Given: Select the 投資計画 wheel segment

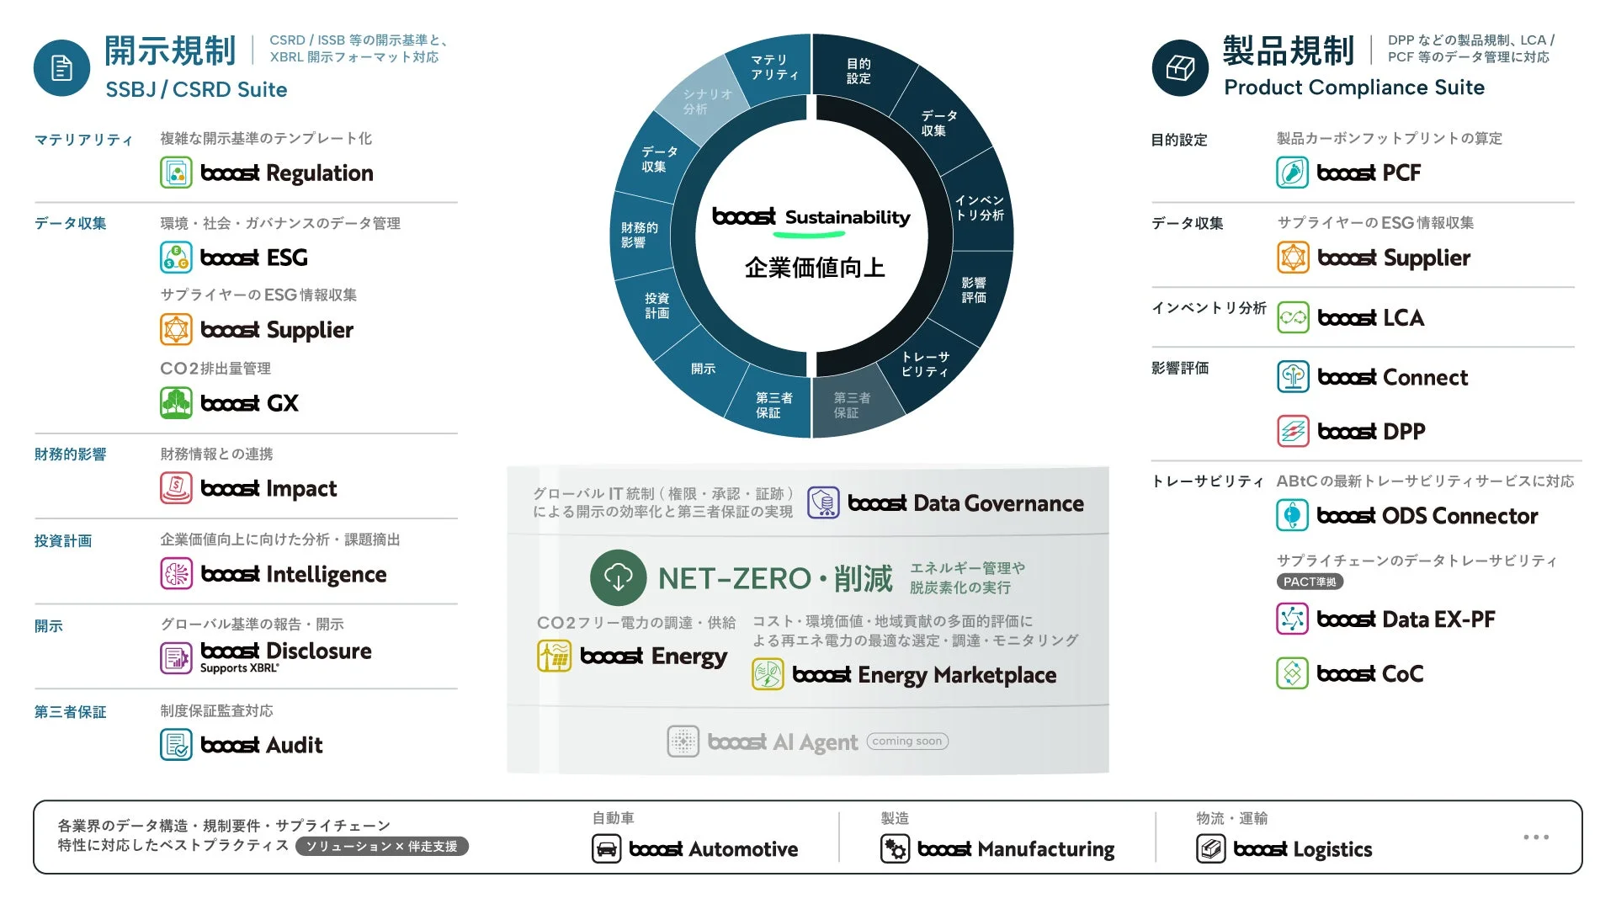Looking at the screenshot, I should 656,306.
